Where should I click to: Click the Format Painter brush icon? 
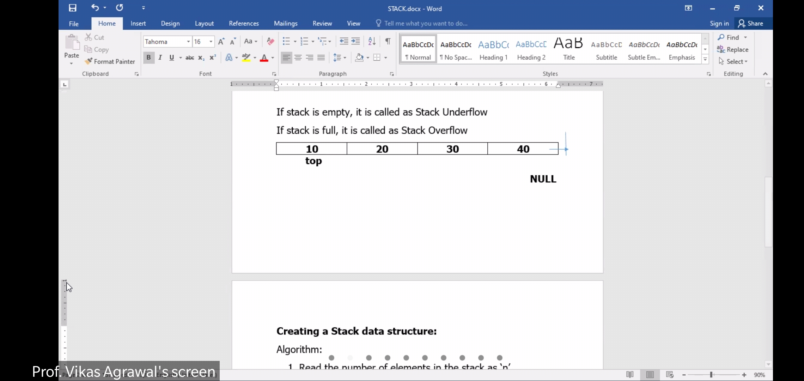(89, 61)
